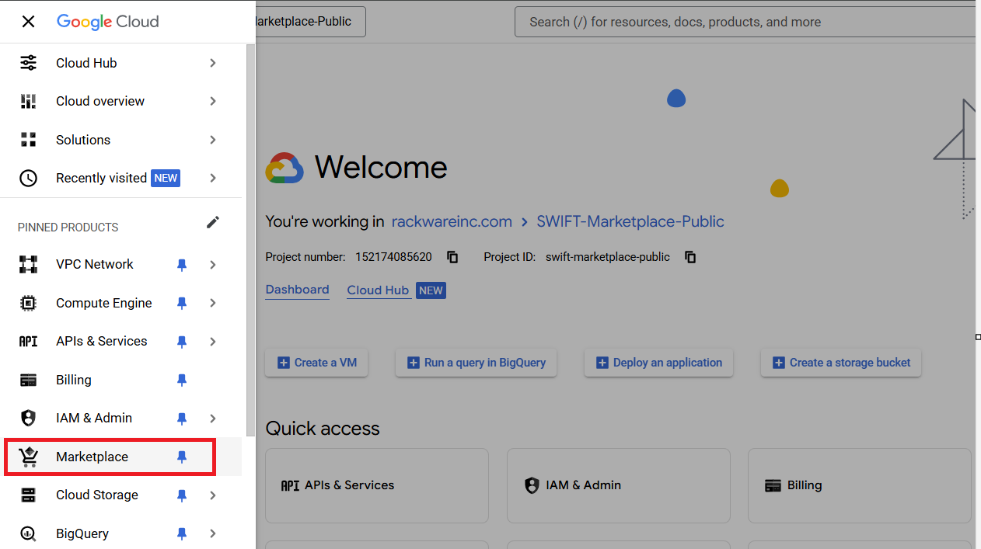Unpin Billing product
This screenshot has height=549, width=981.
point(182,380)
